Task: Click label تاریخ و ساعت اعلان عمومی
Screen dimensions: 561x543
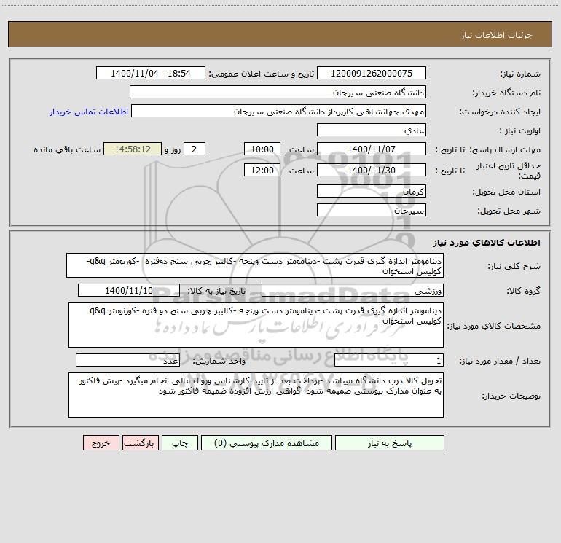Action: pyautogui.click(x=261, y=74)
